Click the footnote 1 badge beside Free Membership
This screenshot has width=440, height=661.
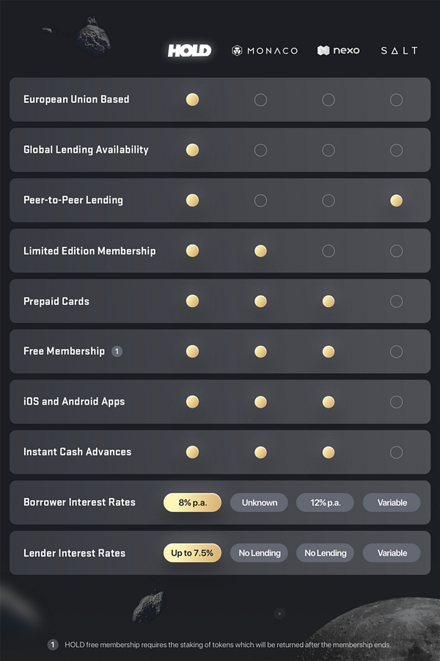[x=117, y=352]
